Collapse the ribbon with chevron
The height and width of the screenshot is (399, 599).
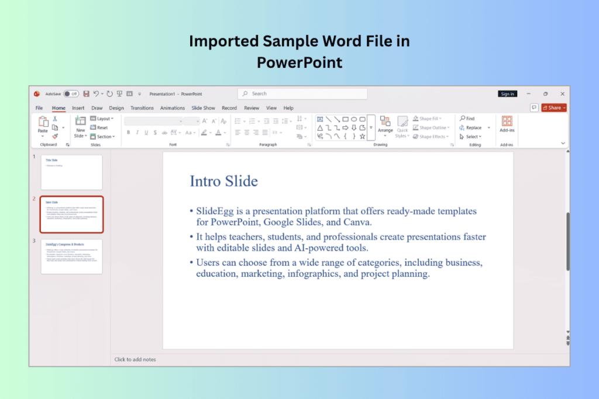tap(563, 144)
